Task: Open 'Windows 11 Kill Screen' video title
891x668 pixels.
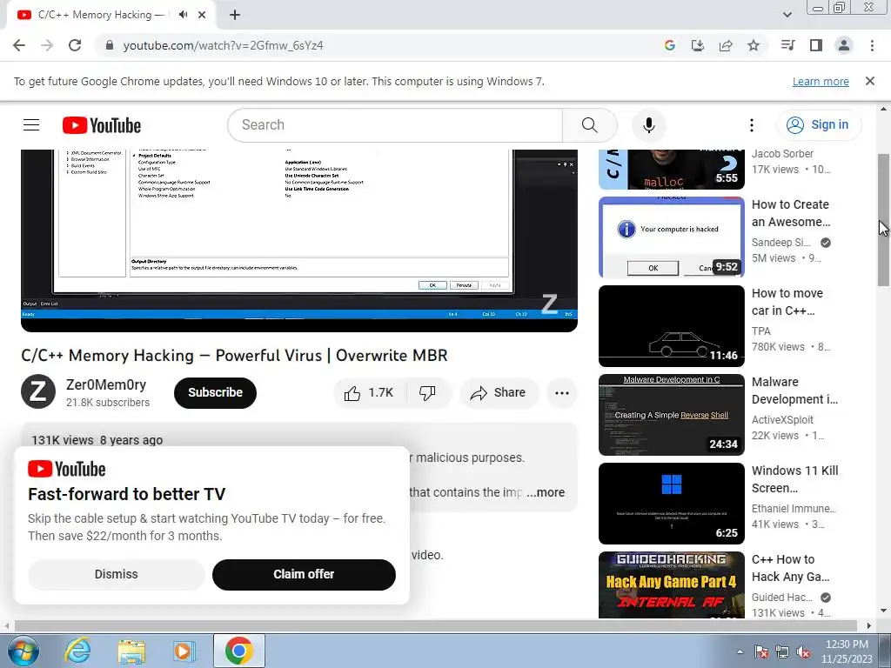Action: click(795, 479)
